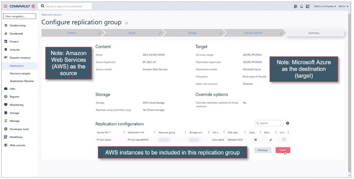Click the Developer tools sidebar icon

[x=6, y=129]
